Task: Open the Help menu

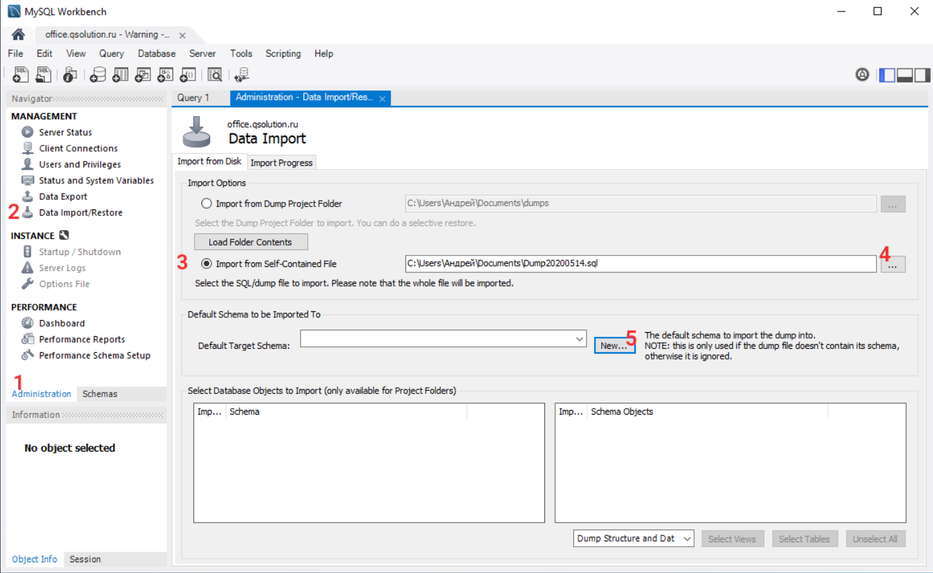Action: pyautogui.click(x=324, y=54)
